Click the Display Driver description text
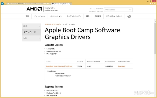This screenshot has height=98, width=157. pyautogui.click(x=60, y=73)
